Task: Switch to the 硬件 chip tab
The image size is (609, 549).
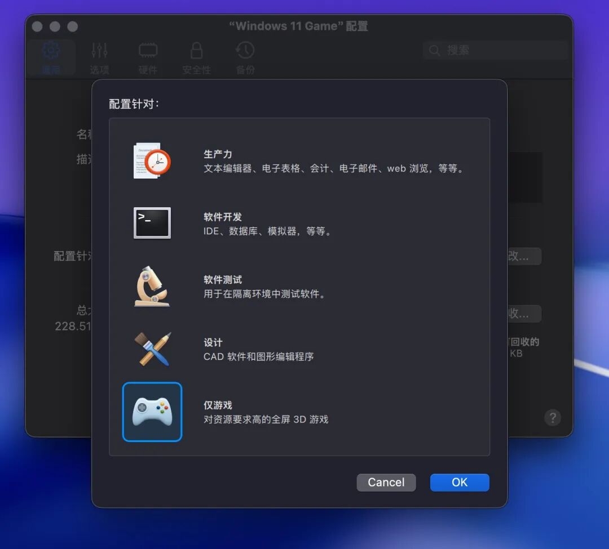Action: 148,57
